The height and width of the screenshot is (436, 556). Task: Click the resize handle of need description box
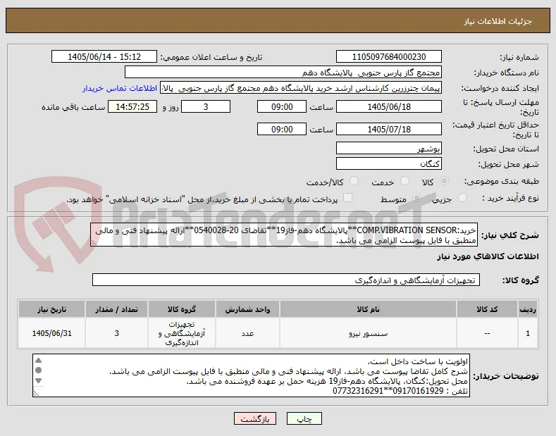(x=94, y=243)
